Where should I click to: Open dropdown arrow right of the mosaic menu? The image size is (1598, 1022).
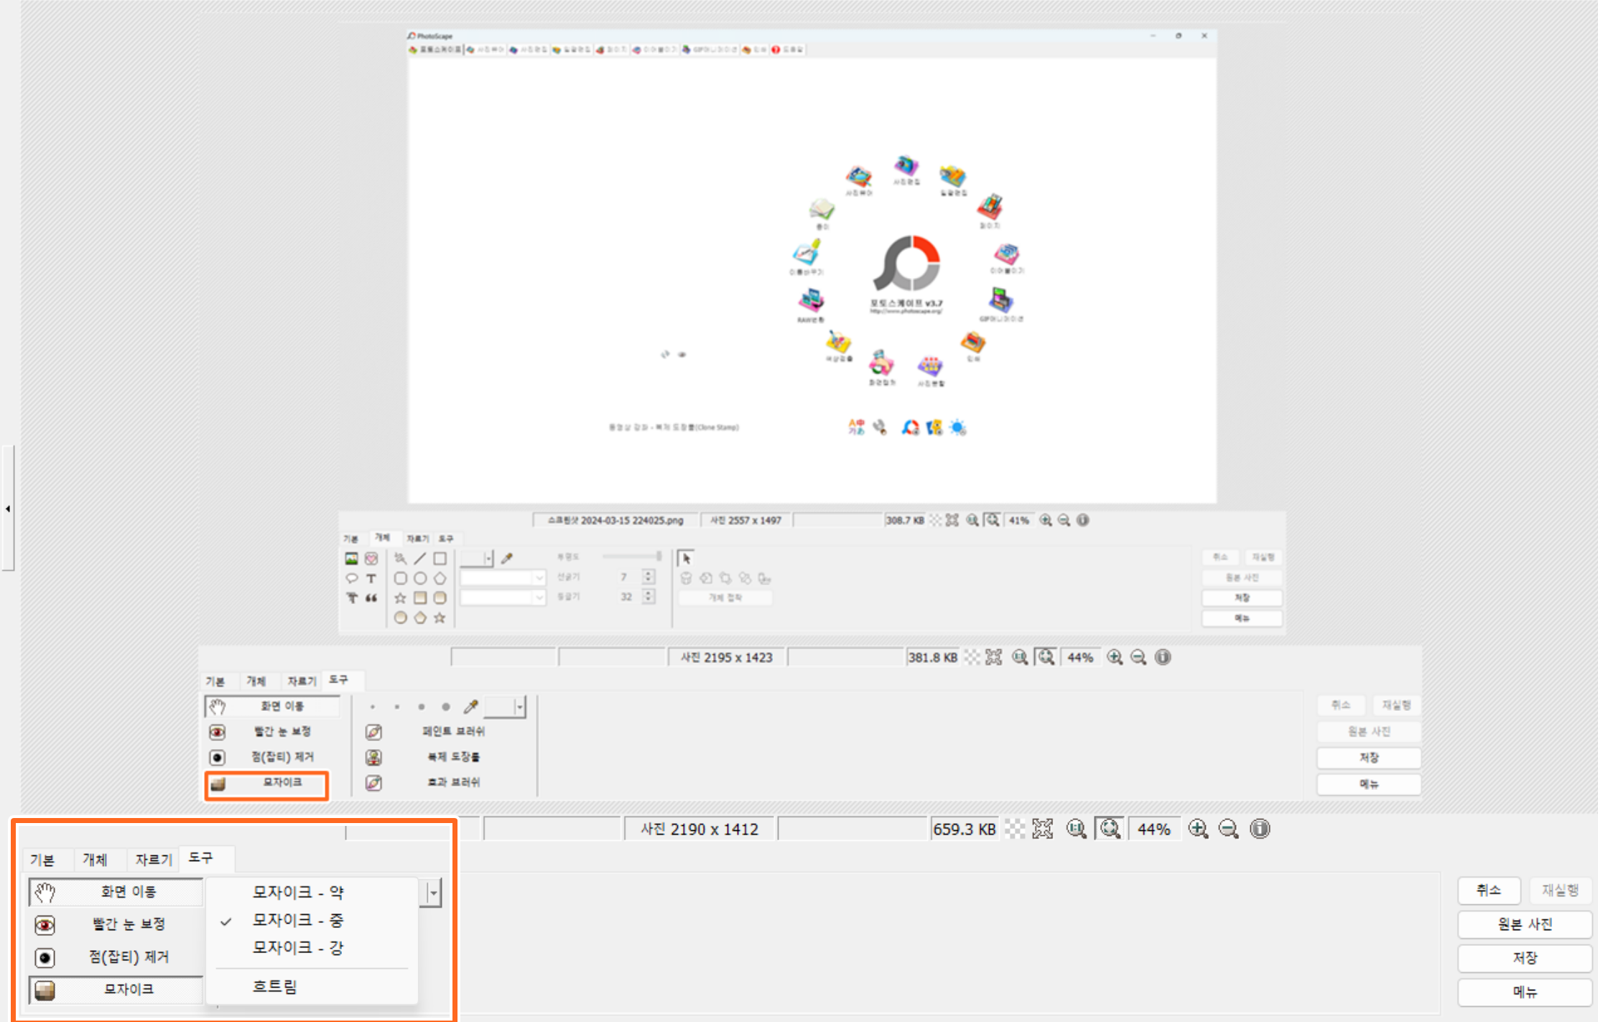coord(433,893)
